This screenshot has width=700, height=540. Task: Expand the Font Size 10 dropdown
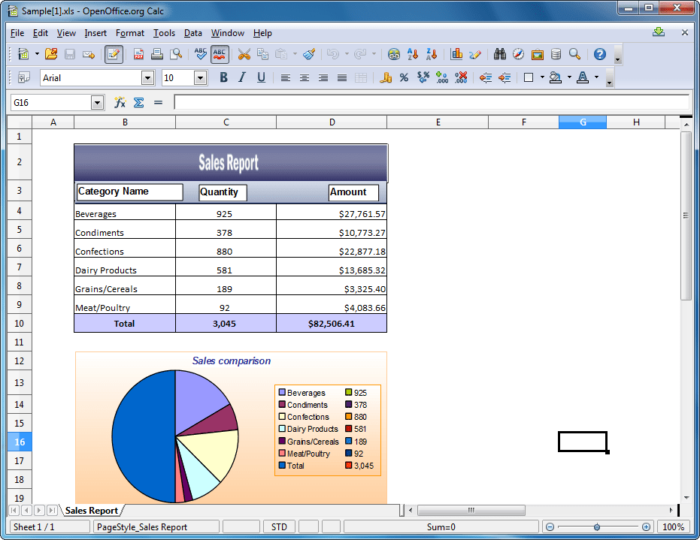point(201,78)
